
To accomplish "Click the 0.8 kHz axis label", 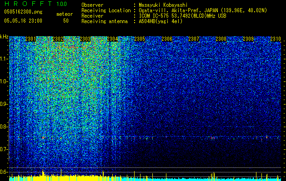I will [4, 127].
